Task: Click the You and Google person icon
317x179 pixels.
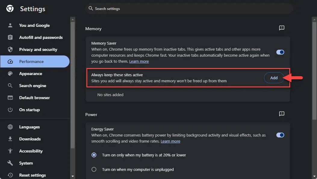Action: [10, 25]
